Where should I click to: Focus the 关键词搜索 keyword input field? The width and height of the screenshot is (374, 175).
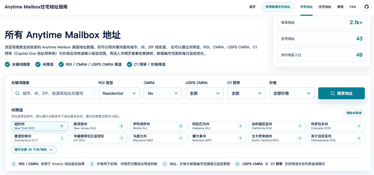point(53,94)
